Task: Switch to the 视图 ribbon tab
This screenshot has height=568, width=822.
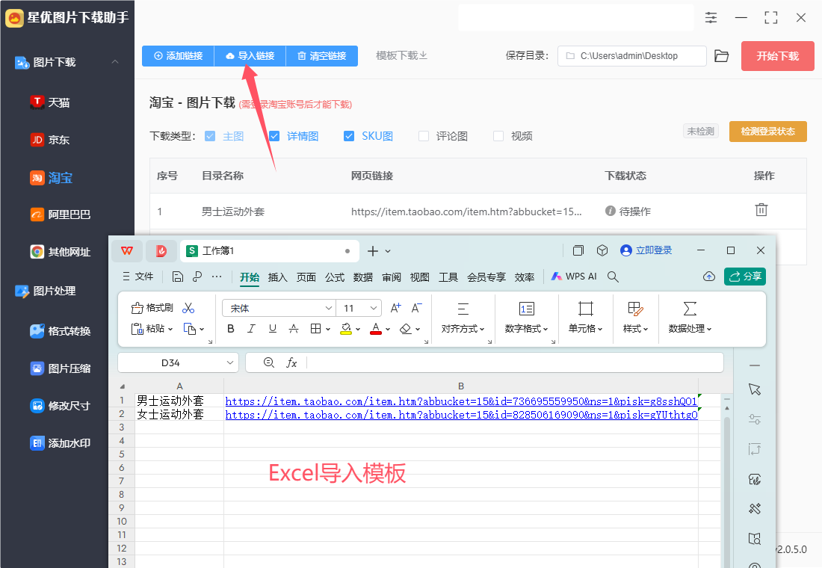Action: point(419,277)
